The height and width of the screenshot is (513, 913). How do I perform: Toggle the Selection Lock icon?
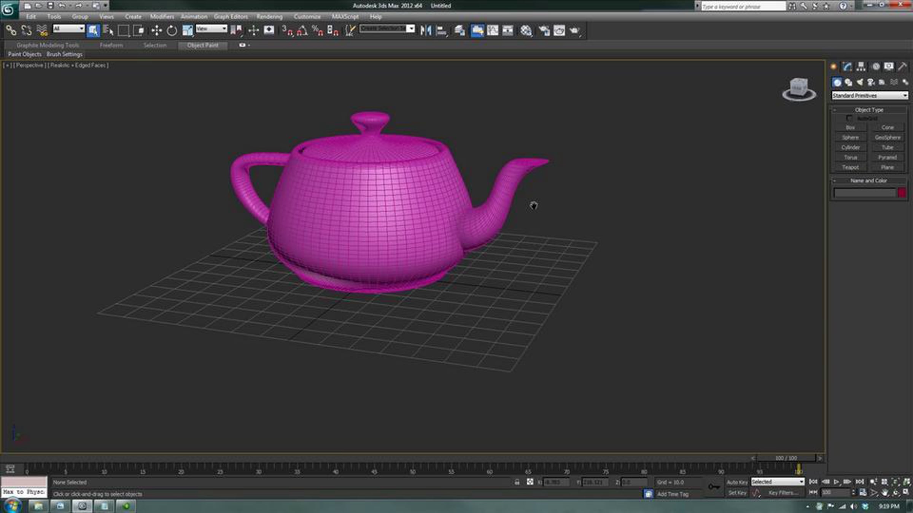(517, 482)
